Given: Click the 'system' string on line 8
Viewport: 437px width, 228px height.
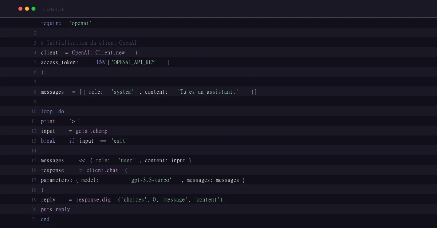Looking at the screenshot, I should pyautogui.click(x=122, y=92).
